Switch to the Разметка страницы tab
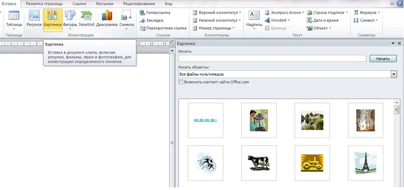 point(44,4)
